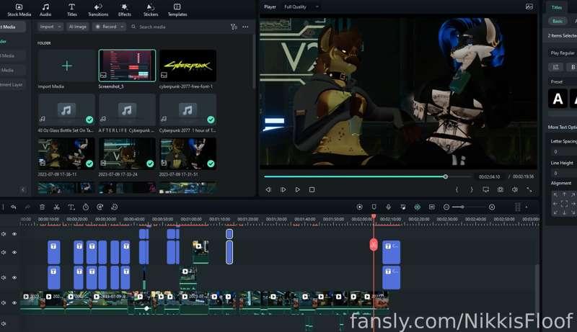Open the media filter and sort options
This screenshot has height=332, width=577.
tap(234, 27)
